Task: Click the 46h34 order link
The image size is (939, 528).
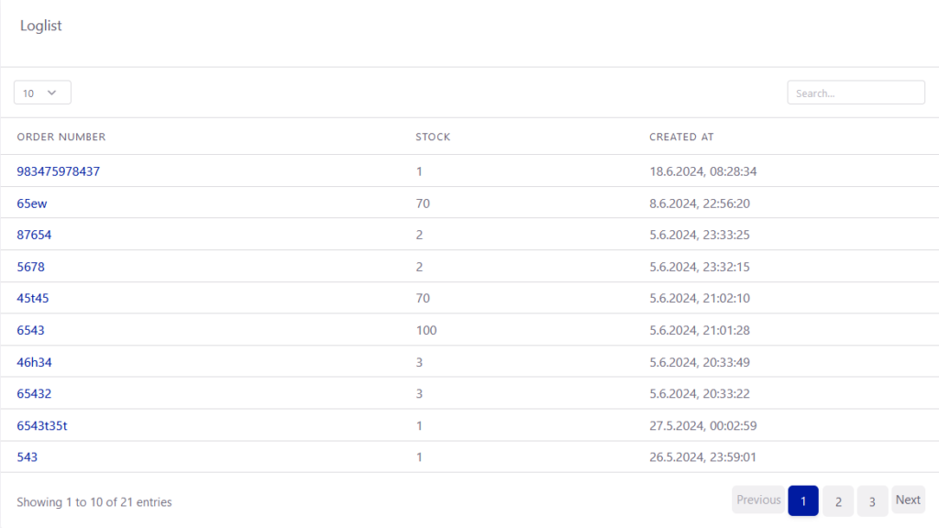Action: pos(34,362)
